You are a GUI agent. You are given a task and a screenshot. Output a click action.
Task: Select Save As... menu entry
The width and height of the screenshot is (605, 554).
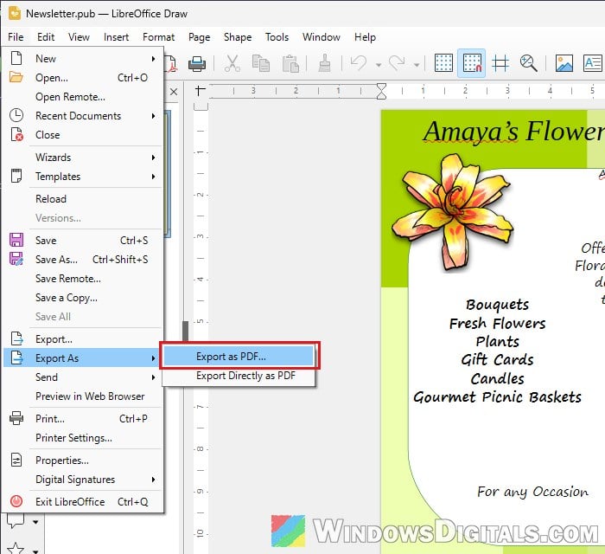click(83, 260)
